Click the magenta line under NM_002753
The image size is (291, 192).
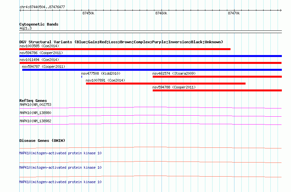tap(150, 107)
